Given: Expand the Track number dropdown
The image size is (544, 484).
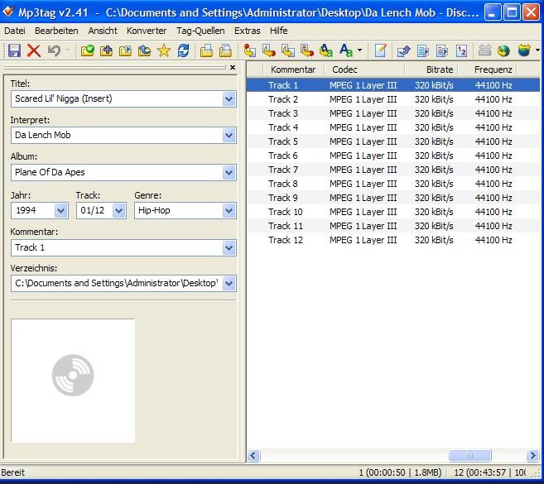Looking at the screenshot, I should pyautogui.click(x=119, y=210).
